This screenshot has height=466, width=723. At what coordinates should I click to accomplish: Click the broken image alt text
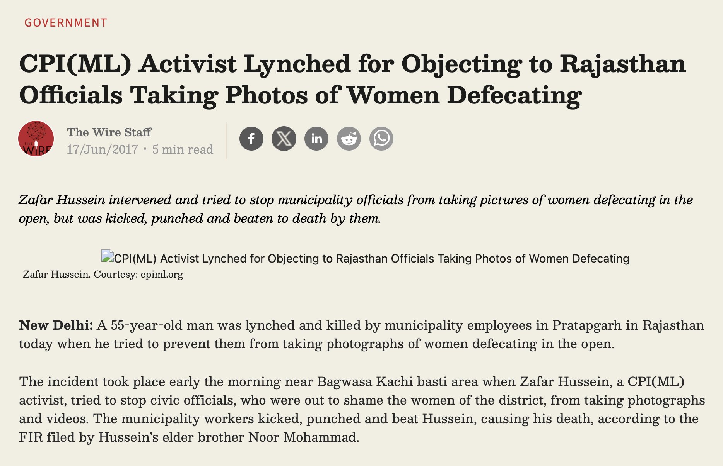(x=371, y=258)
